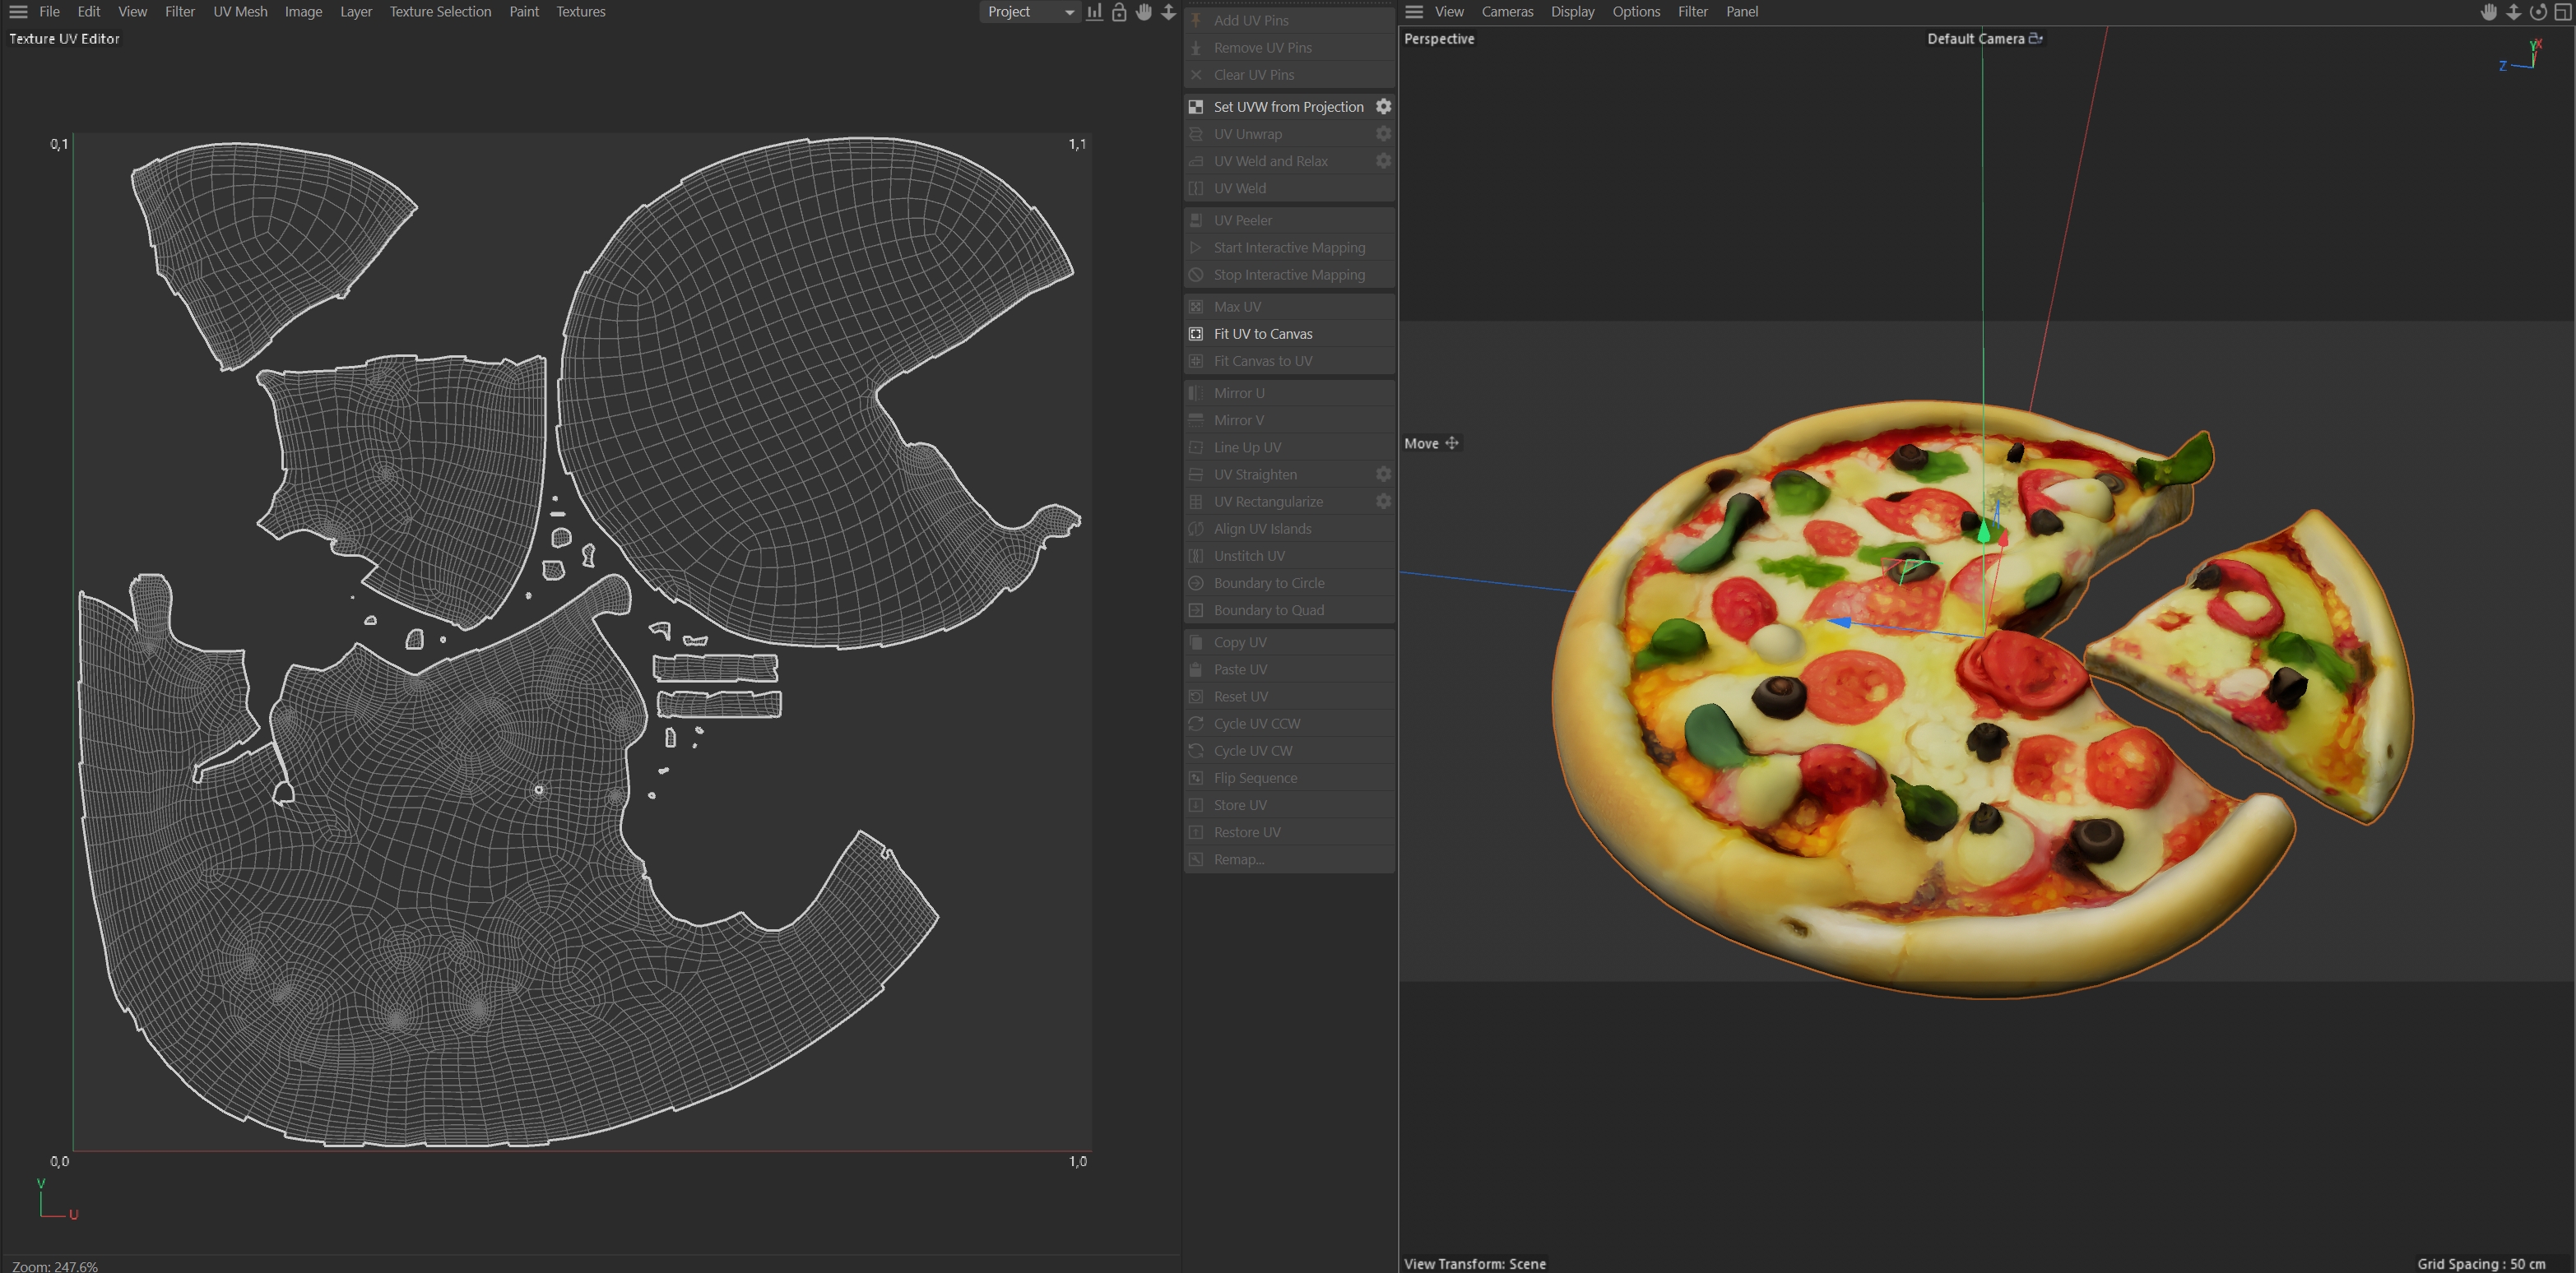Open the Texture Selection menu
Screen dimensions: 2576x1273
pos(440,12)
